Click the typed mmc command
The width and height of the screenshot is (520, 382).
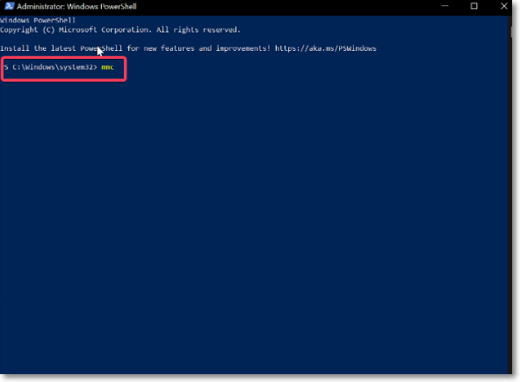(x=107, y=68)
